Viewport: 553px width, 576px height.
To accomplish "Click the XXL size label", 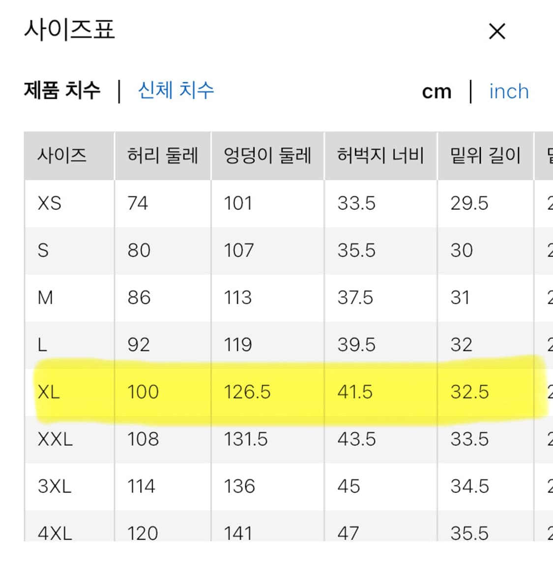I will (54, 439).
